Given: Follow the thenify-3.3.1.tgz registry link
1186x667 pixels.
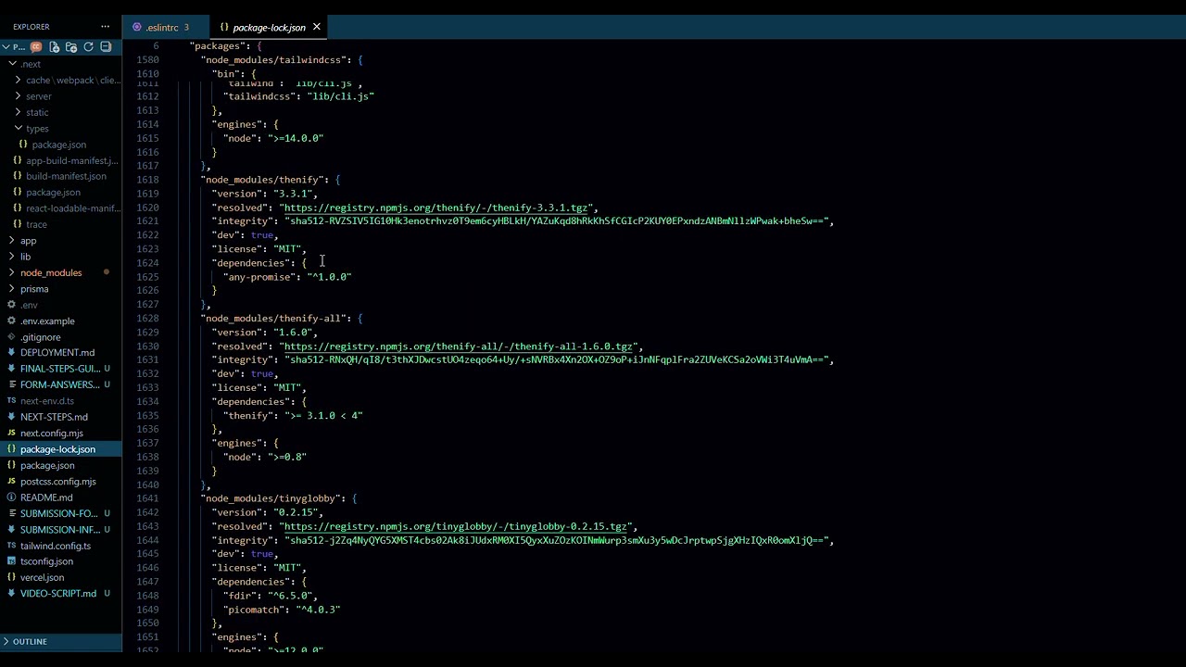Looking at the screenshot, I should click(435, 208).
